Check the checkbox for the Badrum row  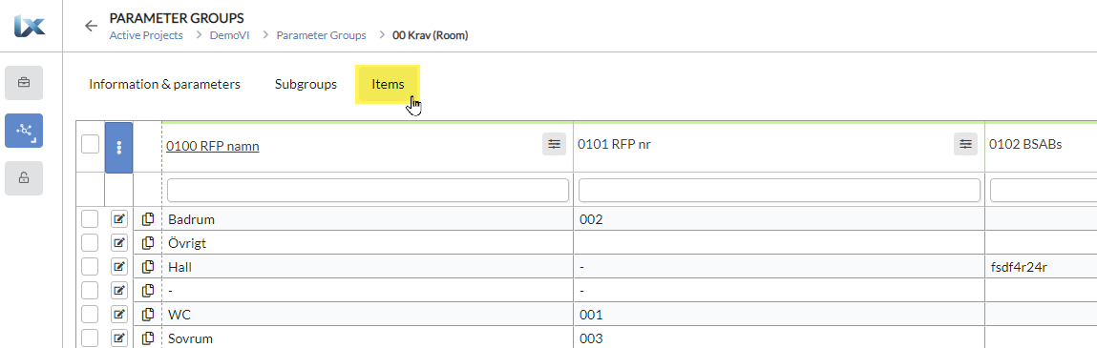click(91, 219)
